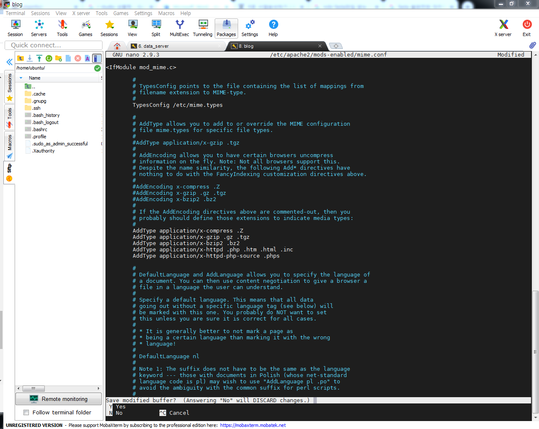Select the .sudo_as_admin_successful file

tap(60, 144)
